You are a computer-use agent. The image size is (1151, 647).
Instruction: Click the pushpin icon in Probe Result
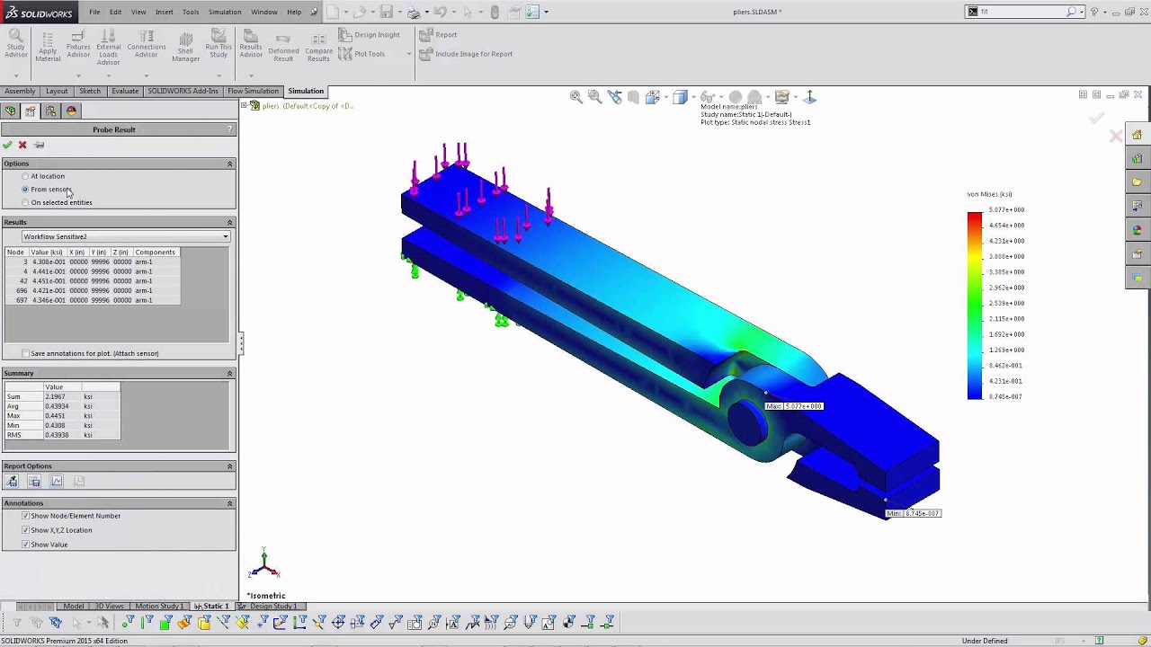(39, 145)
